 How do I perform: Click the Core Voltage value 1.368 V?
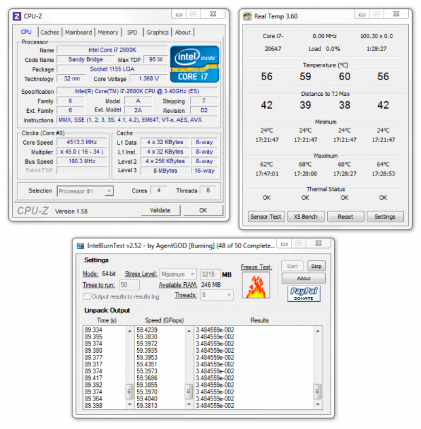(x=149, y=79)
